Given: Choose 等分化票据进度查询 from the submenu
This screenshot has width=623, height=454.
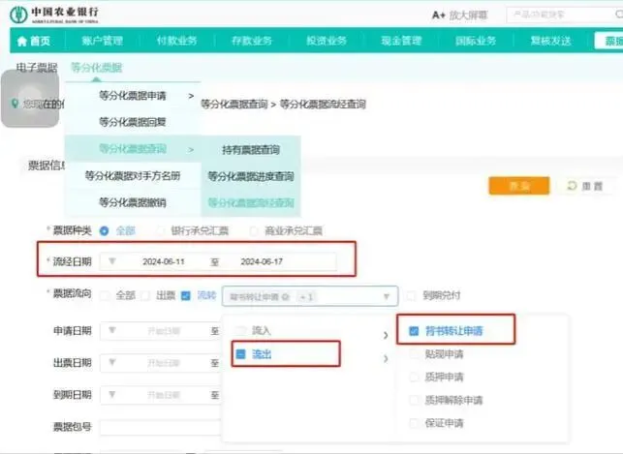Looking at the screenshot, I should [251, 176].
